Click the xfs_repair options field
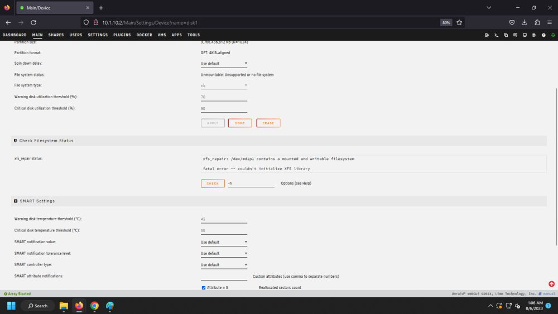This screenshot has height=314, width=558. pyautogui.click(x=251, y=183)
